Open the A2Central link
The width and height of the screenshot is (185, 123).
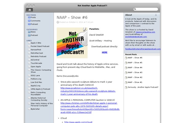coord(35,60)
